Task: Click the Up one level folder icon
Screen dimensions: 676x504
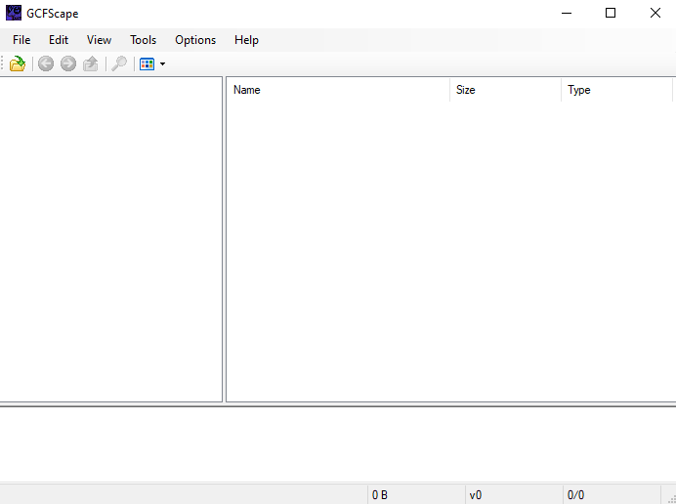Action: tap(91, 63)
